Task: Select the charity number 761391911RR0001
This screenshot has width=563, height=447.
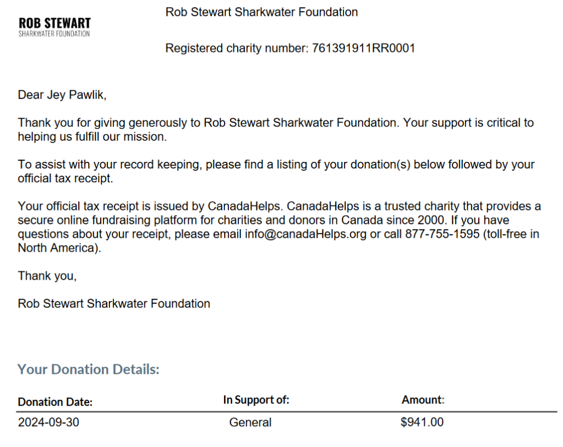Action: coord(363,48)
